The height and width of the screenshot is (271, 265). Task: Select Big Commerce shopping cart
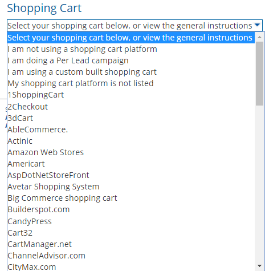point(131,198)
